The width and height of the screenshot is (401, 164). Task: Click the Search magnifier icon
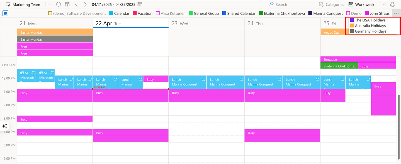(271, 4)
